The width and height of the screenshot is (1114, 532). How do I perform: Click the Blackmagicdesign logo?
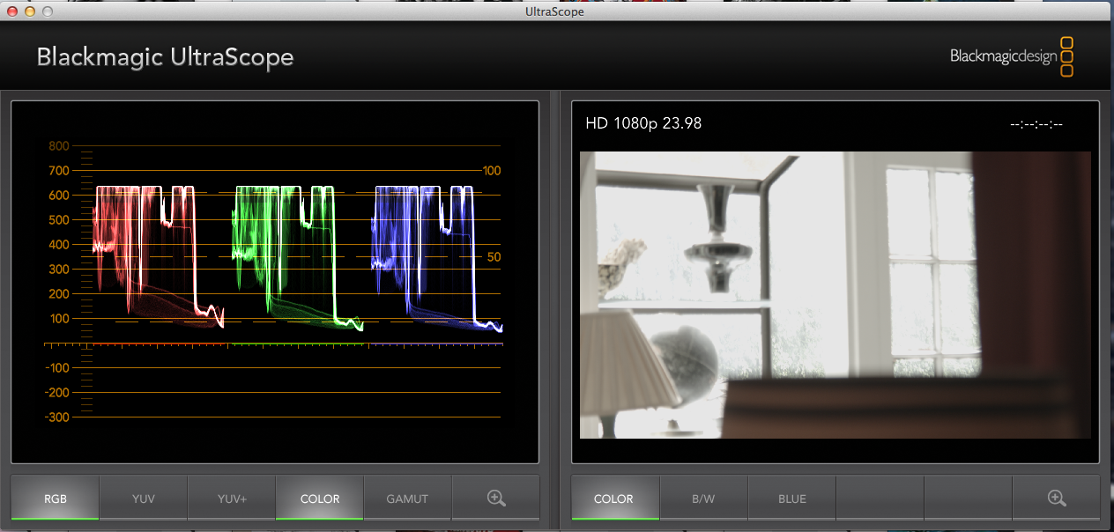coord(1013,57)
